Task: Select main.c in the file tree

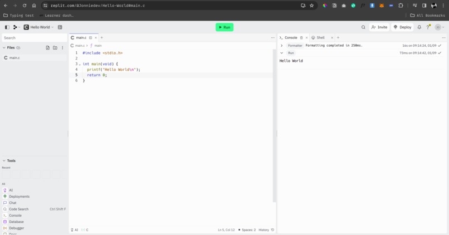Action: point(35,58)
